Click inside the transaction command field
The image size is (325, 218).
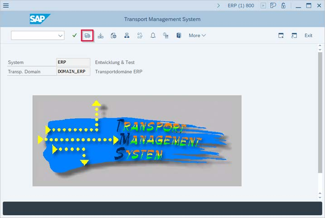(34, 35)
